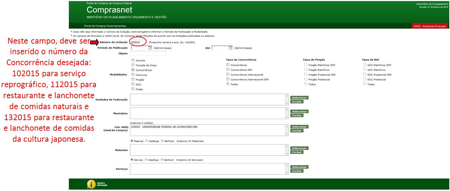Select the Nenhum radio for Serviços

click(162, 160)
